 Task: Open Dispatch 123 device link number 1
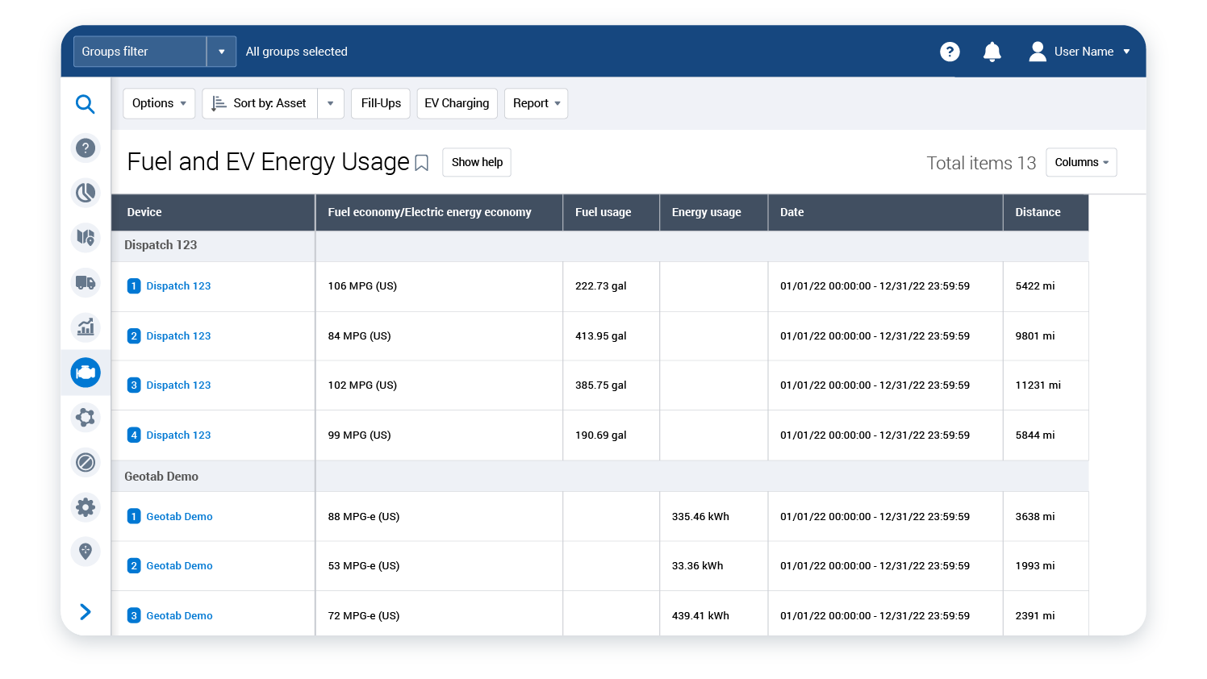178,286
